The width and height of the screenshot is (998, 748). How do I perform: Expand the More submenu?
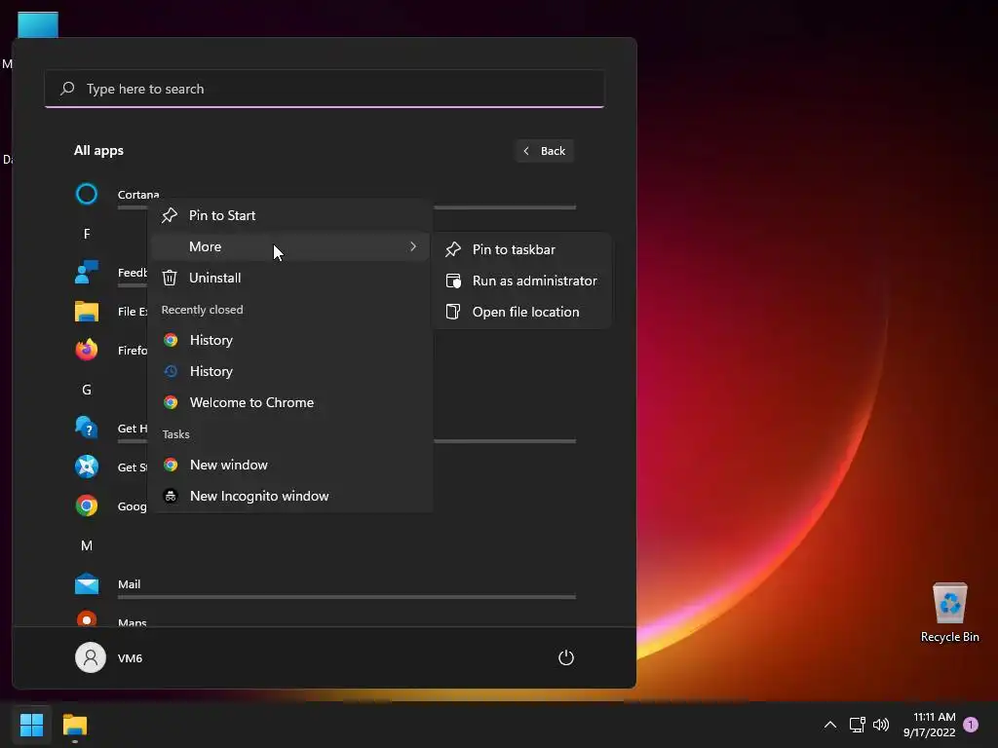coord(290,246)
